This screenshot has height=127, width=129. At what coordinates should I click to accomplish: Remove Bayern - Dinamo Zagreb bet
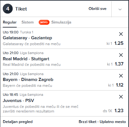(121, 76)
